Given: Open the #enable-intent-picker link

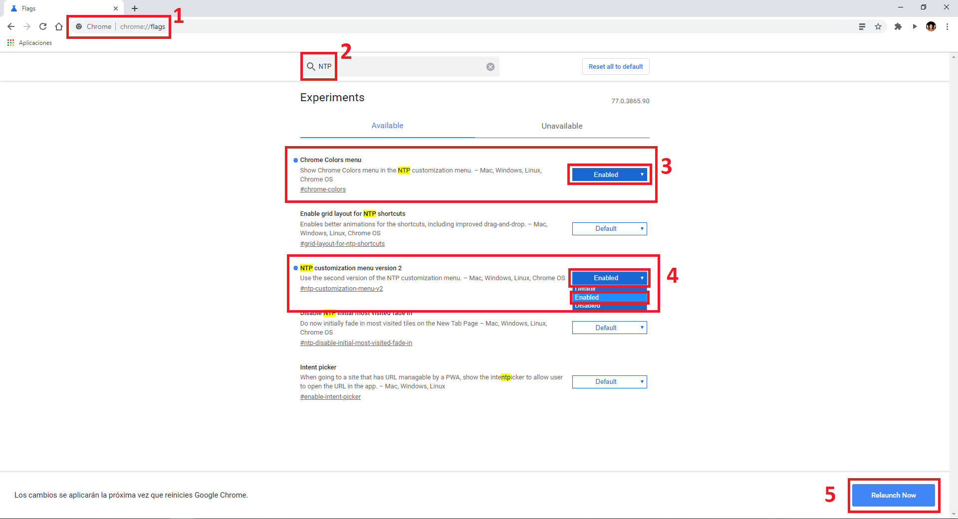Looking at the screenshot, I should click(330, 397).
